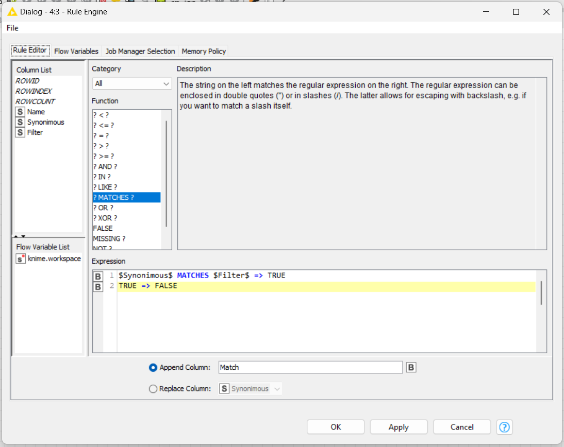Click the Apply button
The image size is (564, 447).
coord(398,427)
